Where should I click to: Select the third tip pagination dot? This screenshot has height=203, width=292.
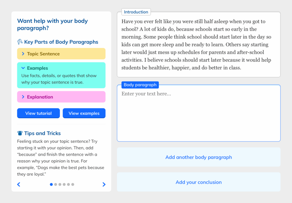click(x=60, y=184)
